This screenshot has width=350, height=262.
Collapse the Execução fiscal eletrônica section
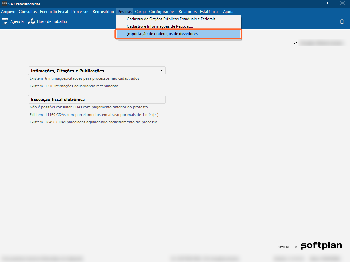(x=162, y=99)
